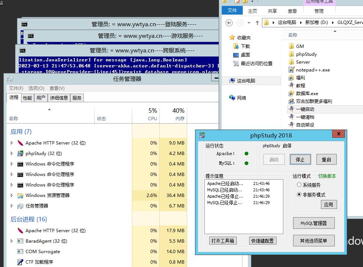Select the 一键启动 batch file icon
Image resolution: width=363 pixels, height=267 pixels.
[x=291, y=109]
